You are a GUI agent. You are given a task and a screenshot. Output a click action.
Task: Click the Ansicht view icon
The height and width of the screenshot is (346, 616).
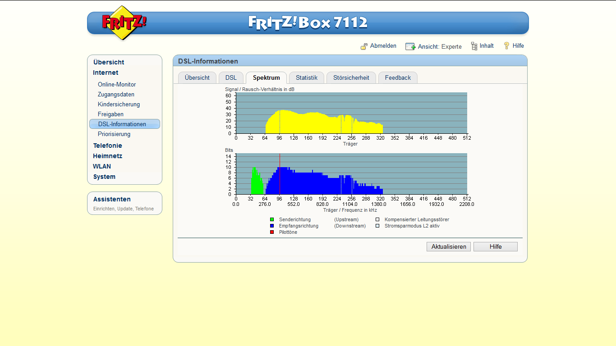click(x=410, y=46)
